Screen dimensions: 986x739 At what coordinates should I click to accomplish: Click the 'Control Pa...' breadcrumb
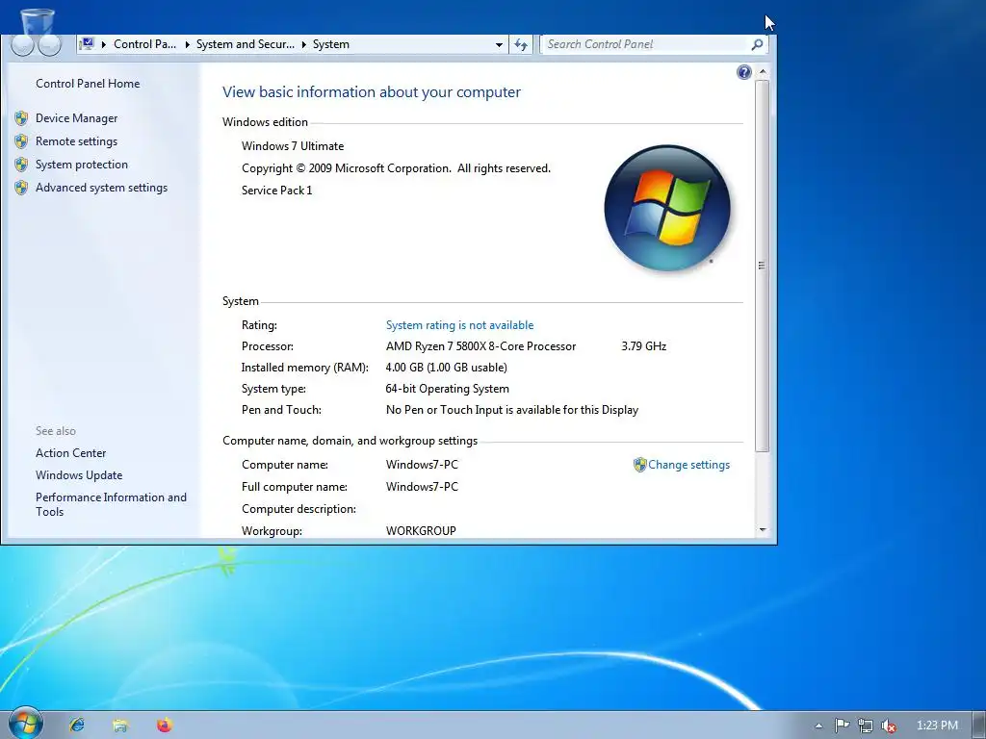point(144,44)
